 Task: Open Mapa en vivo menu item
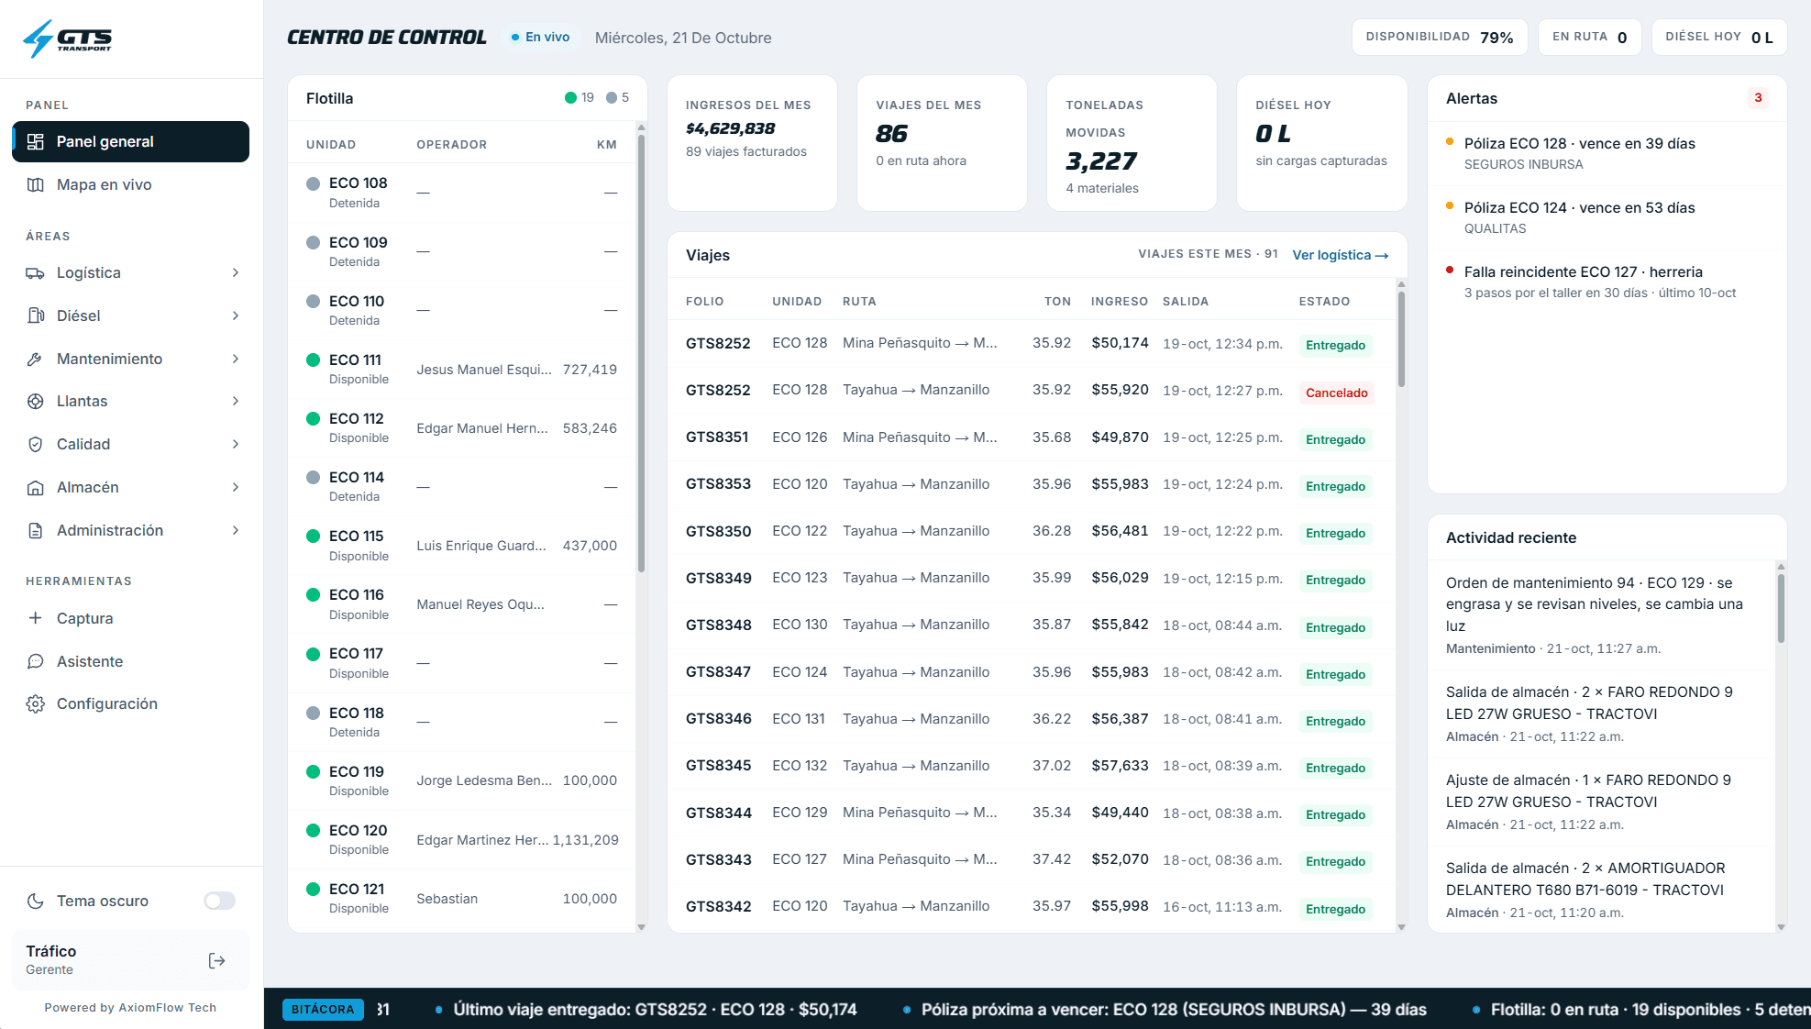(x=130, y=184)
